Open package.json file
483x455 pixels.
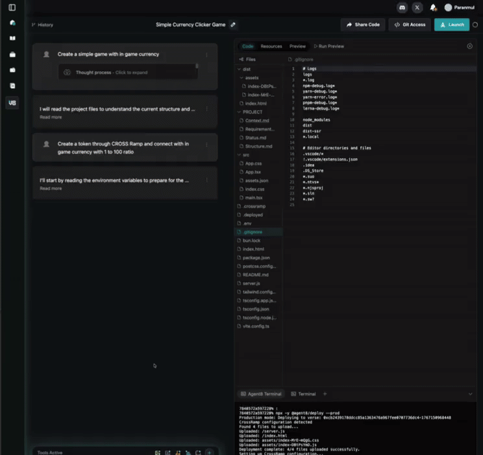pos(256,257)
